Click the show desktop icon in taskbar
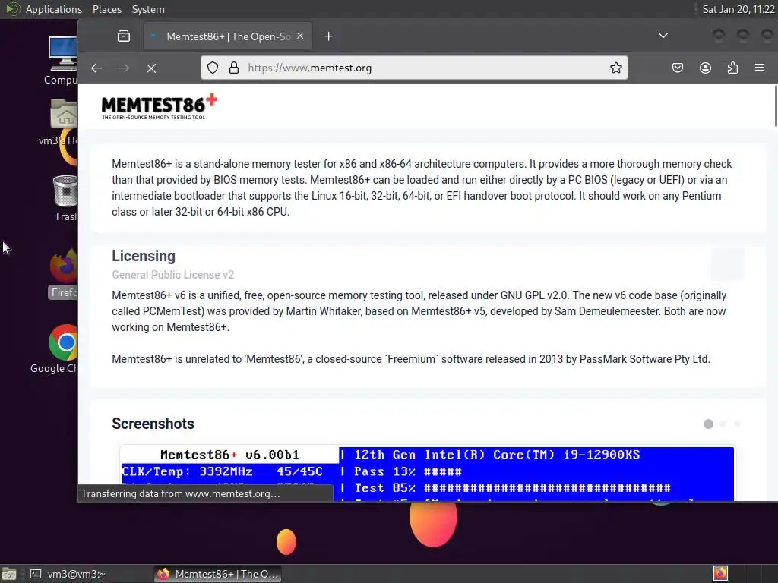Image resolution: width=778 pixels, height=583 pixels. point(8,574)
